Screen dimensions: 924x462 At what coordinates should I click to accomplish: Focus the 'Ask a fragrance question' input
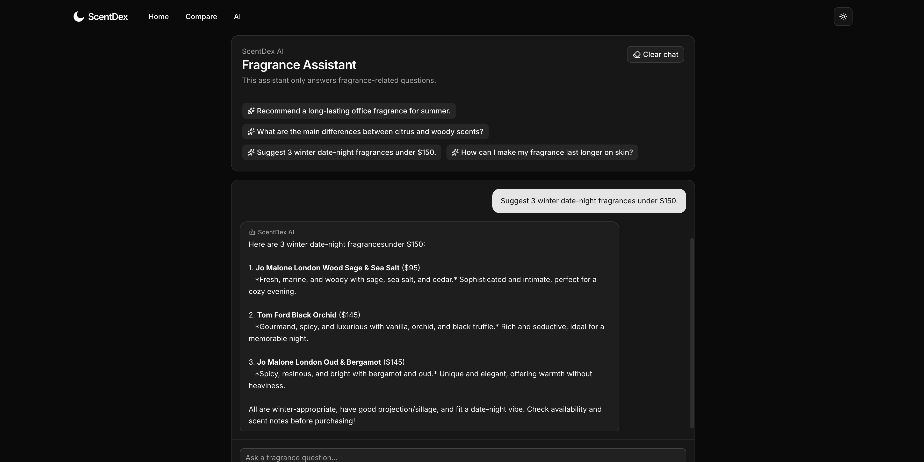tap(463, 457)
